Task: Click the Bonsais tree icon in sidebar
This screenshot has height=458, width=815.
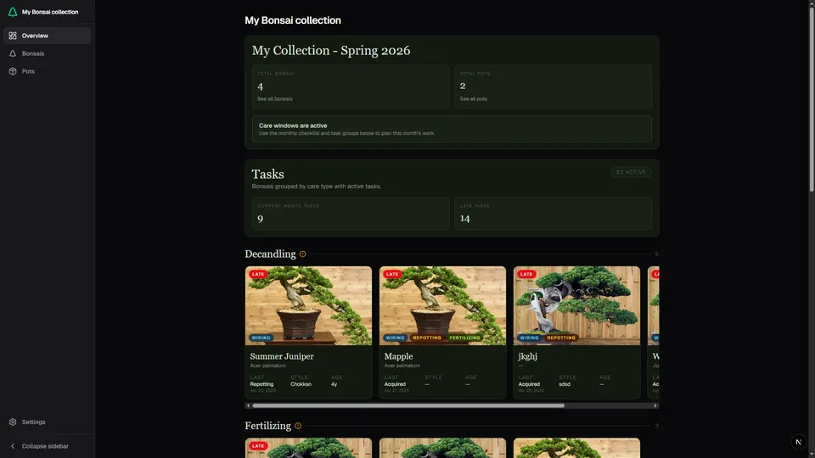Action: pos(13,53)
